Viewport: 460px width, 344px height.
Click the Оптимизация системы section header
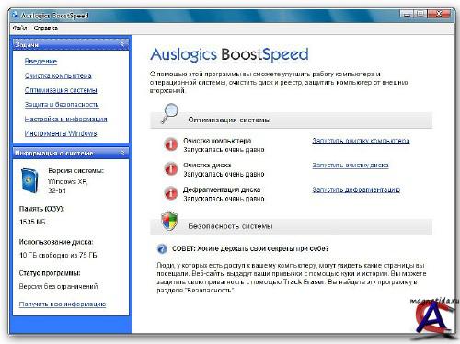(x=291, y=120)
